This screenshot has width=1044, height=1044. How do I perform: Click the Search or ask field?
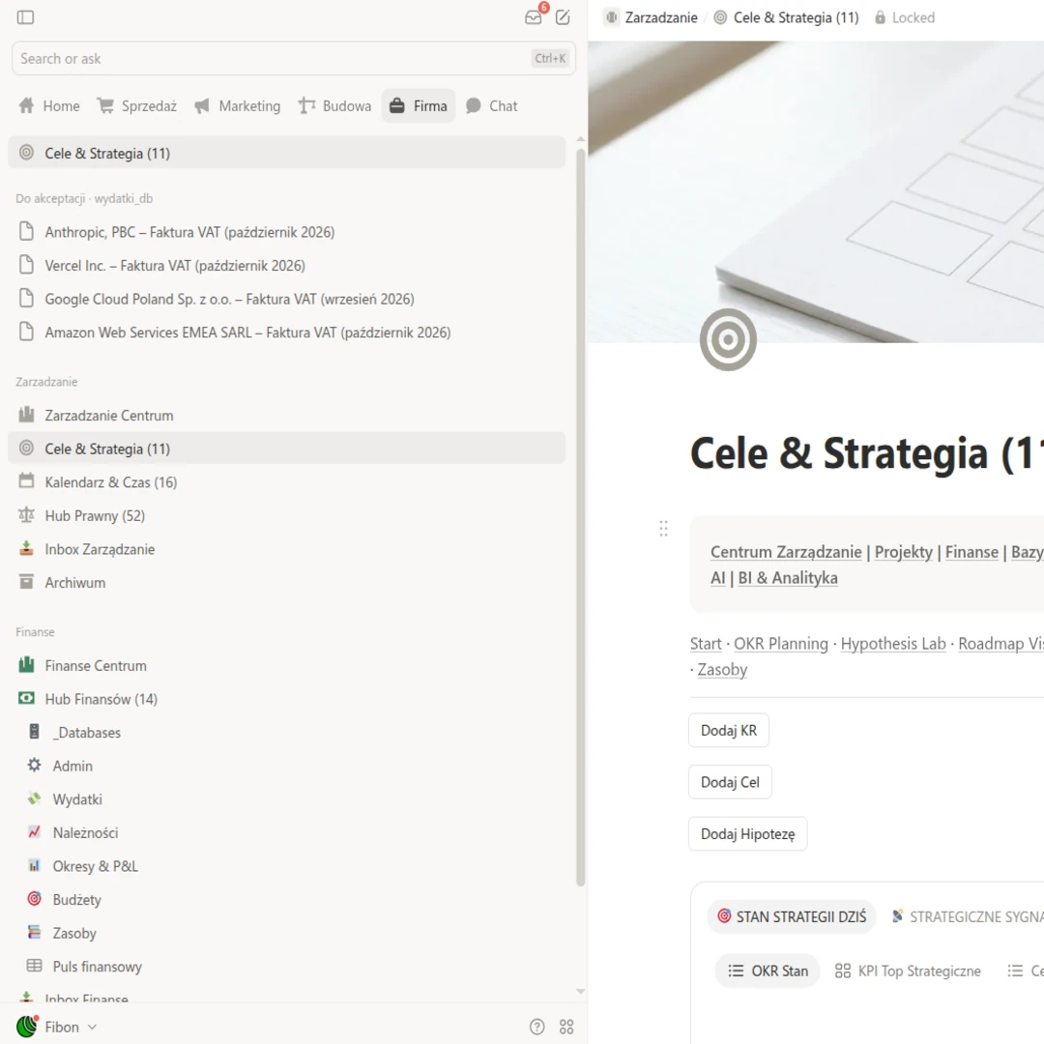(294, 59)
